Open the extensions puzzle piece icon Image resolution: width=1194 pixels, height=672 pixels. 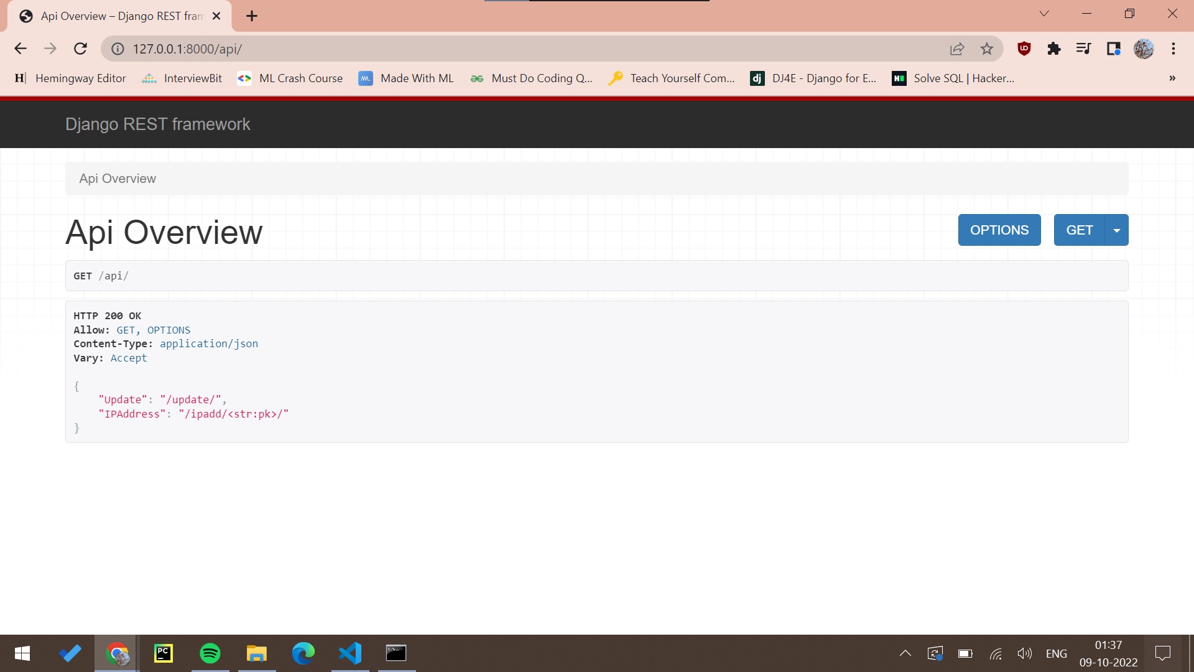pos(1053,49)
